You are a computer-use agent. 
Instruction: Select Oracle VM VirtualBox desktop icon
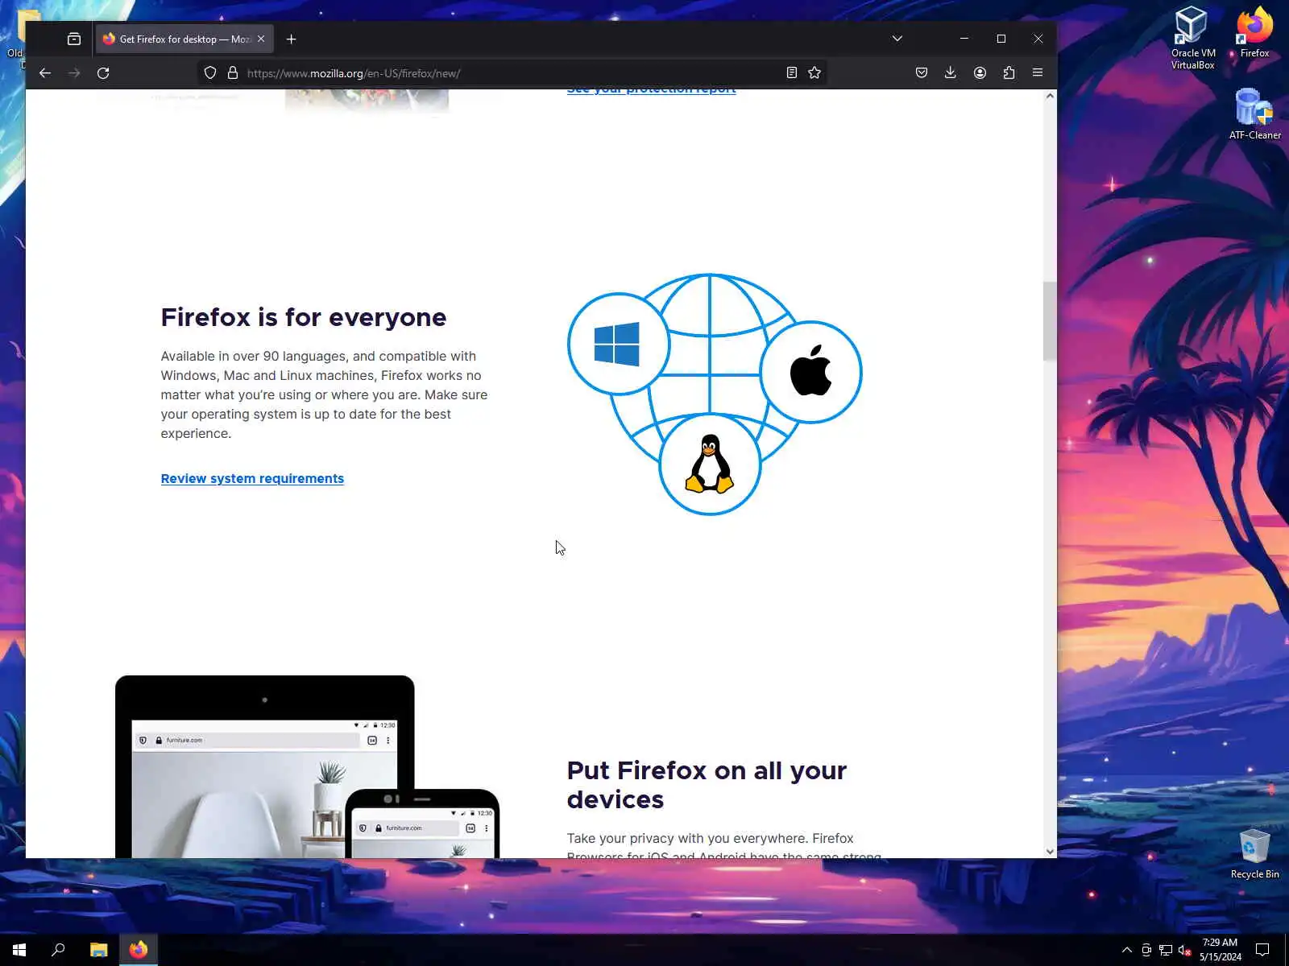click(x=1192, y=38)
